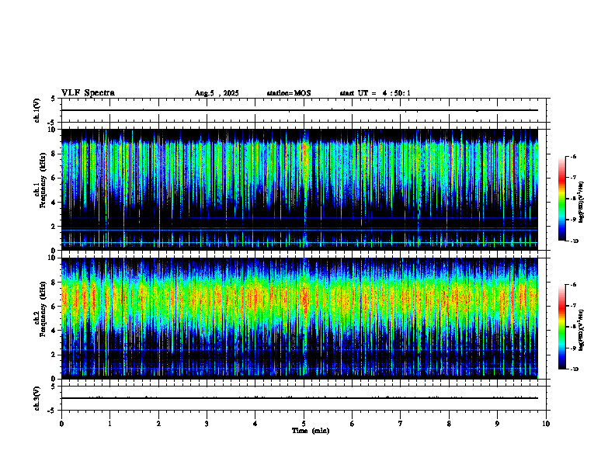Click the ch.3 voltage waveform trace
615x475 pixels.
point(300,398)
